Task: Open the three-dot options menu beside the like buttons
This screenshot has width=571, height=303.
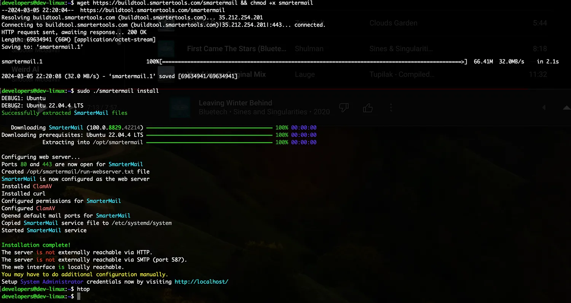Action: click(391, 108)
